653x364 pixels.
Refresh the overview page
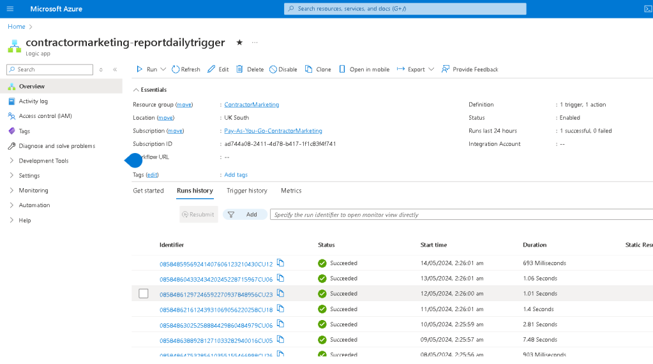coord(186,69)
